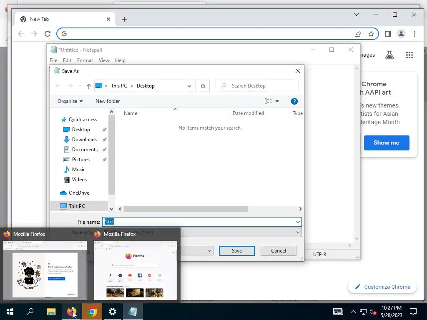Expand the File name history dropdown
Screen dimensions: 427x320
tap(298, 222)
